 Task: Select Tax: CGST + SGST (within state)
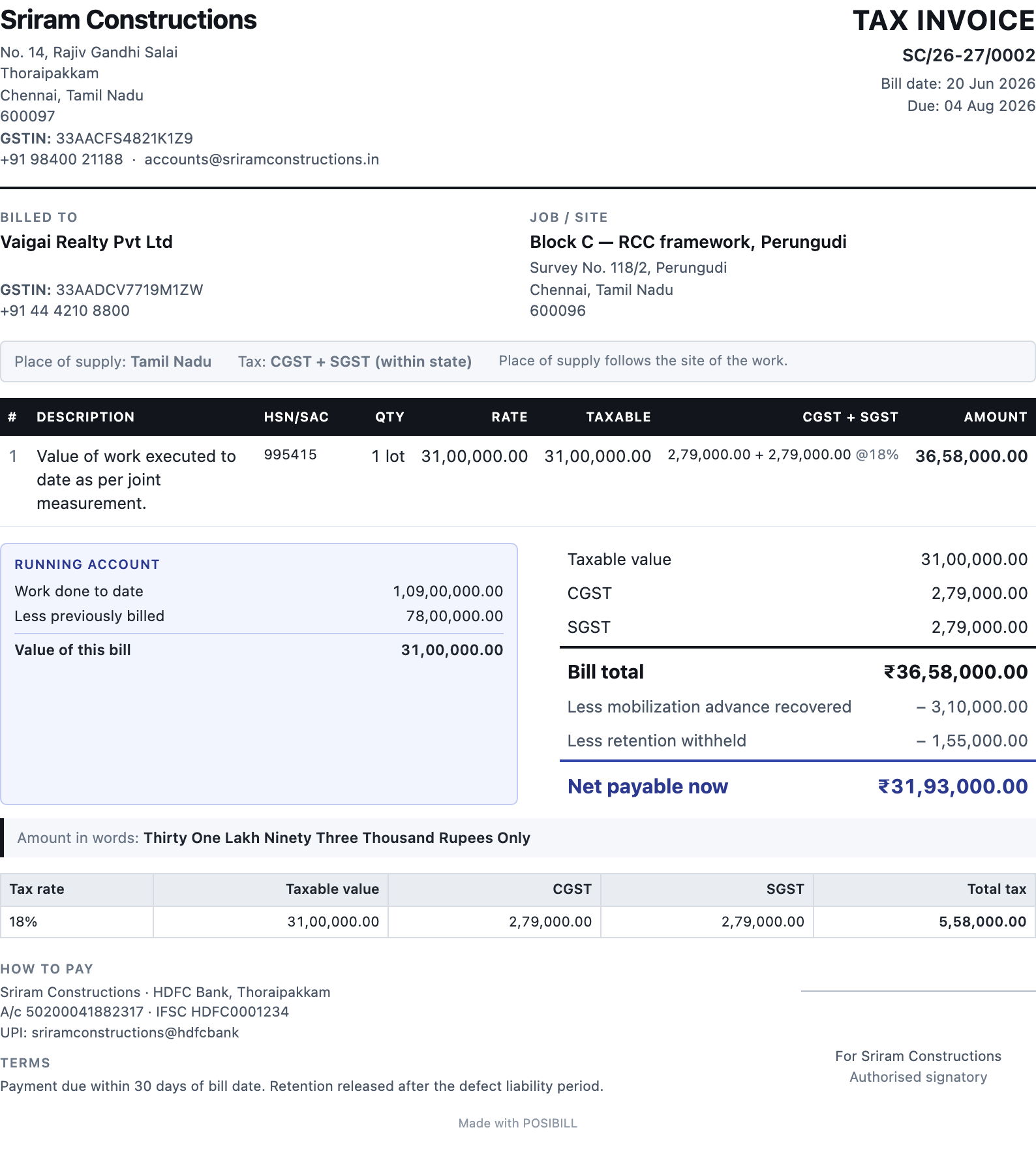click(355, 361)
